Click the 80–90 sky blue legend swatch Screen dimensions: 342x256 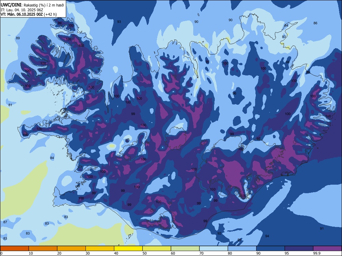tap(242, 248)
